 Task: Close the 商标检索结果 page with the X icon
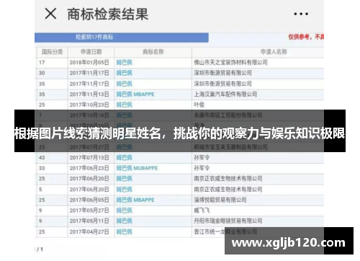[50, 14]
